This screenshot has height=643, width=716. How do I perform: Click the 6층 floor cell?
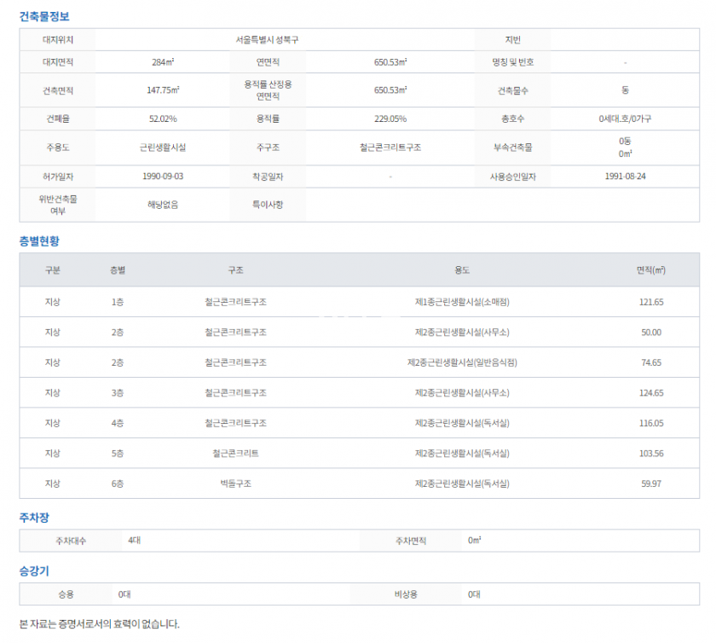click(118, 484)
